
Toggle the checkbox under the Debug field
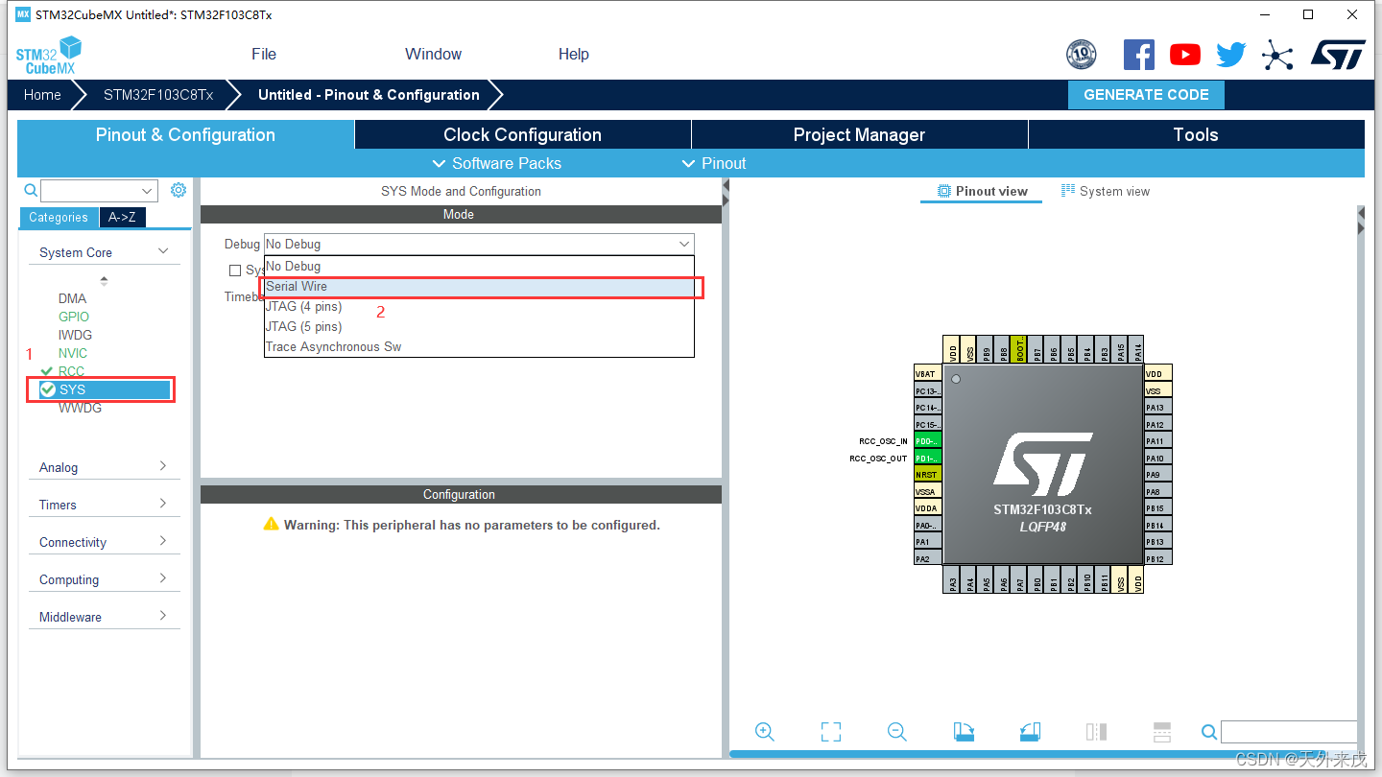coord(235,271)
